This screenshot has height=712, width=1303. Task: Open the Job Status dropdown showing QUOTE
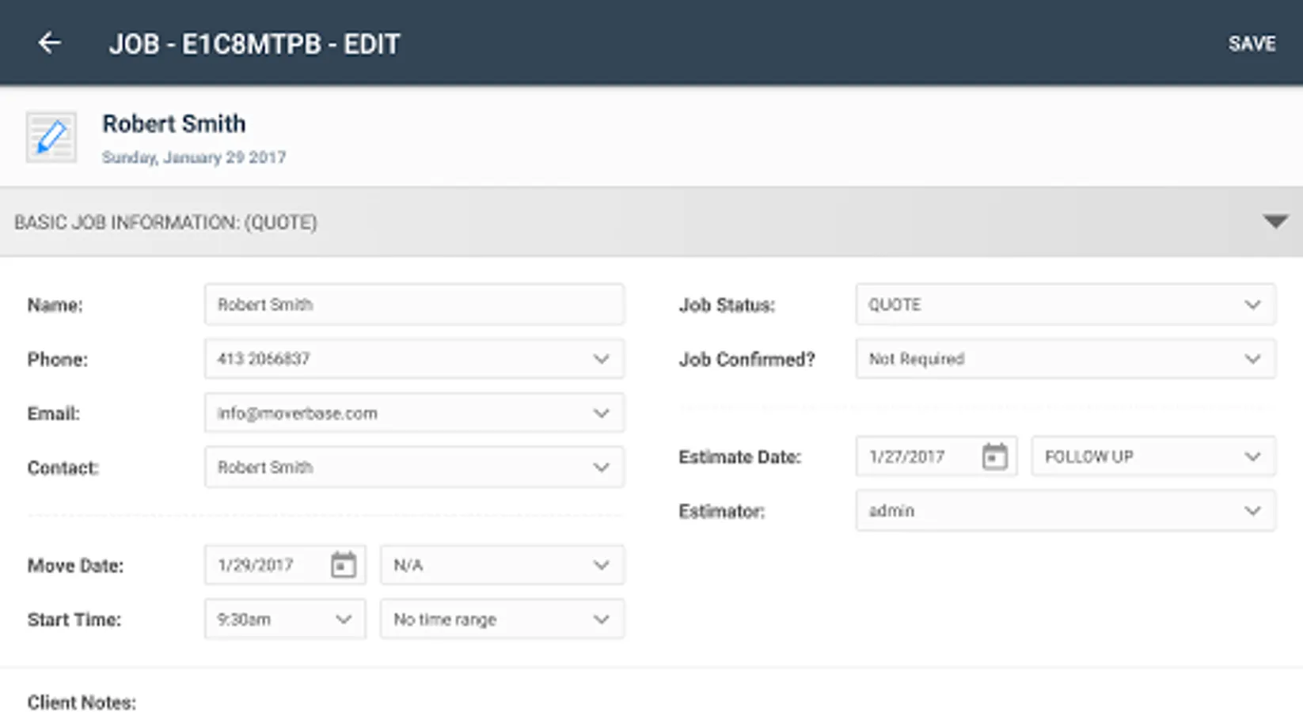(1065, 305)
